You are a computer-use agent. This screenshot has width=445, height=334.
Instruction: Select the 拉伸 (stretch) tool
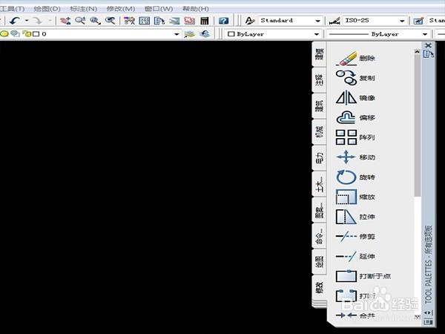[355, 217]
